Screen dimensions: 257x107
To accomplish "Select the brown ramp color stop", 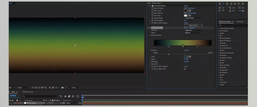I will [x=197, y=46].
